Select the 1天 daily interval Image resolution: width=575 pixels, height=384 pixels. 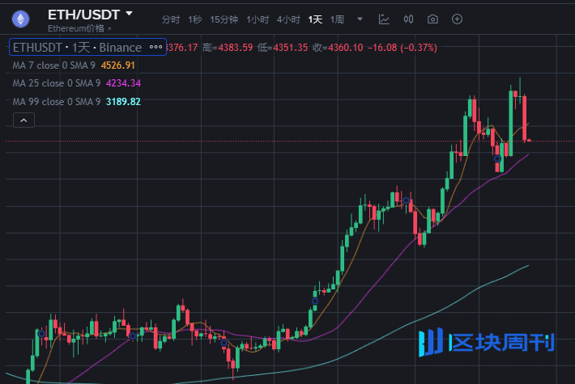tap(315, 19)
